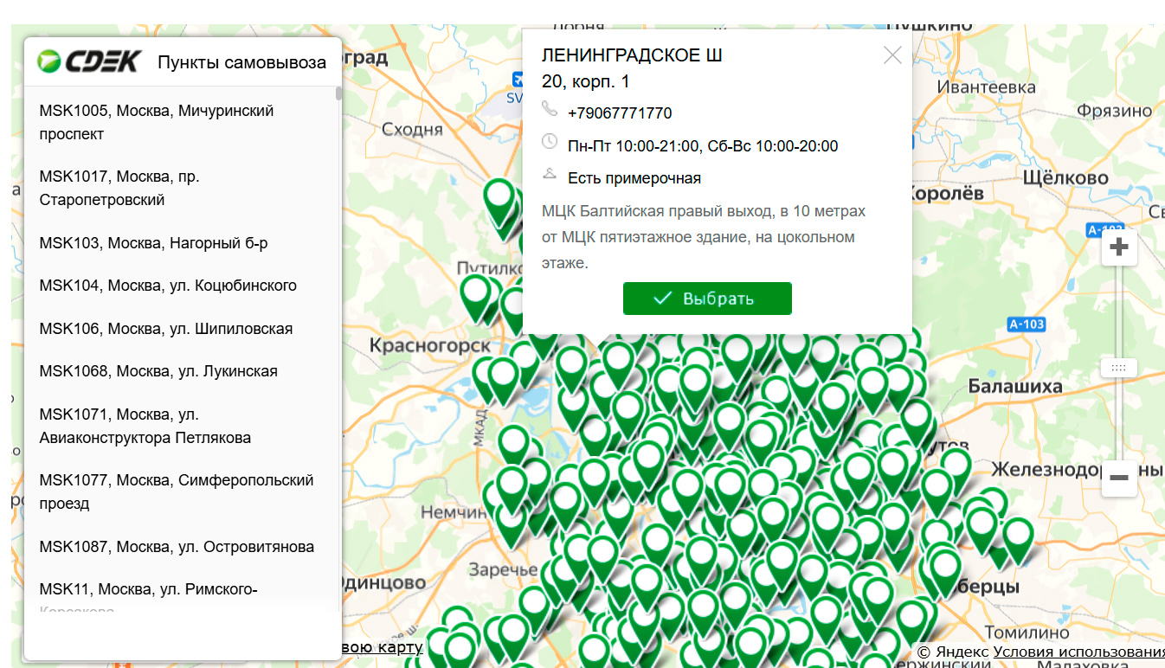Close the Ленинградское ш pickup point popup

tap(892, 55)
